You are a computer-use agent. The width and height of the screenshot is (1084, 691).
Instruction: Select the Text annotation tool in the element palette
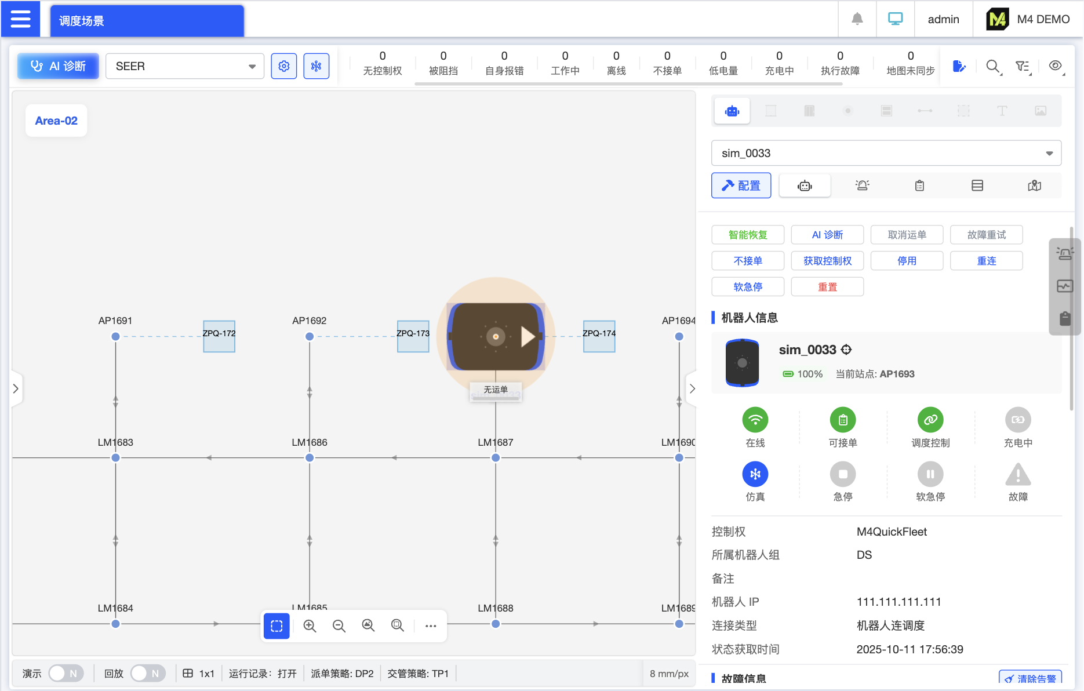(x=1002, y=111)
